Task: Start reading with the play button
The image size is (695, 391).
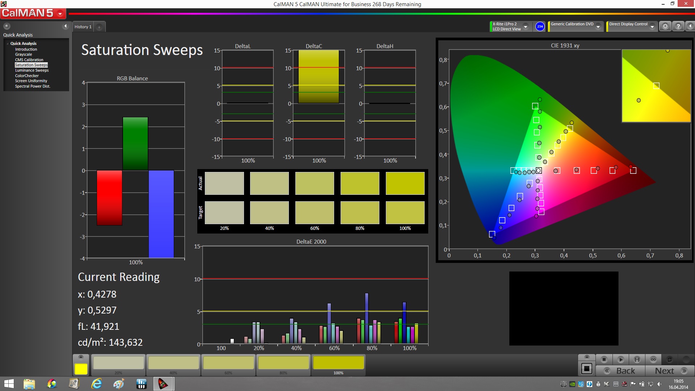Action: click(620, 360)
